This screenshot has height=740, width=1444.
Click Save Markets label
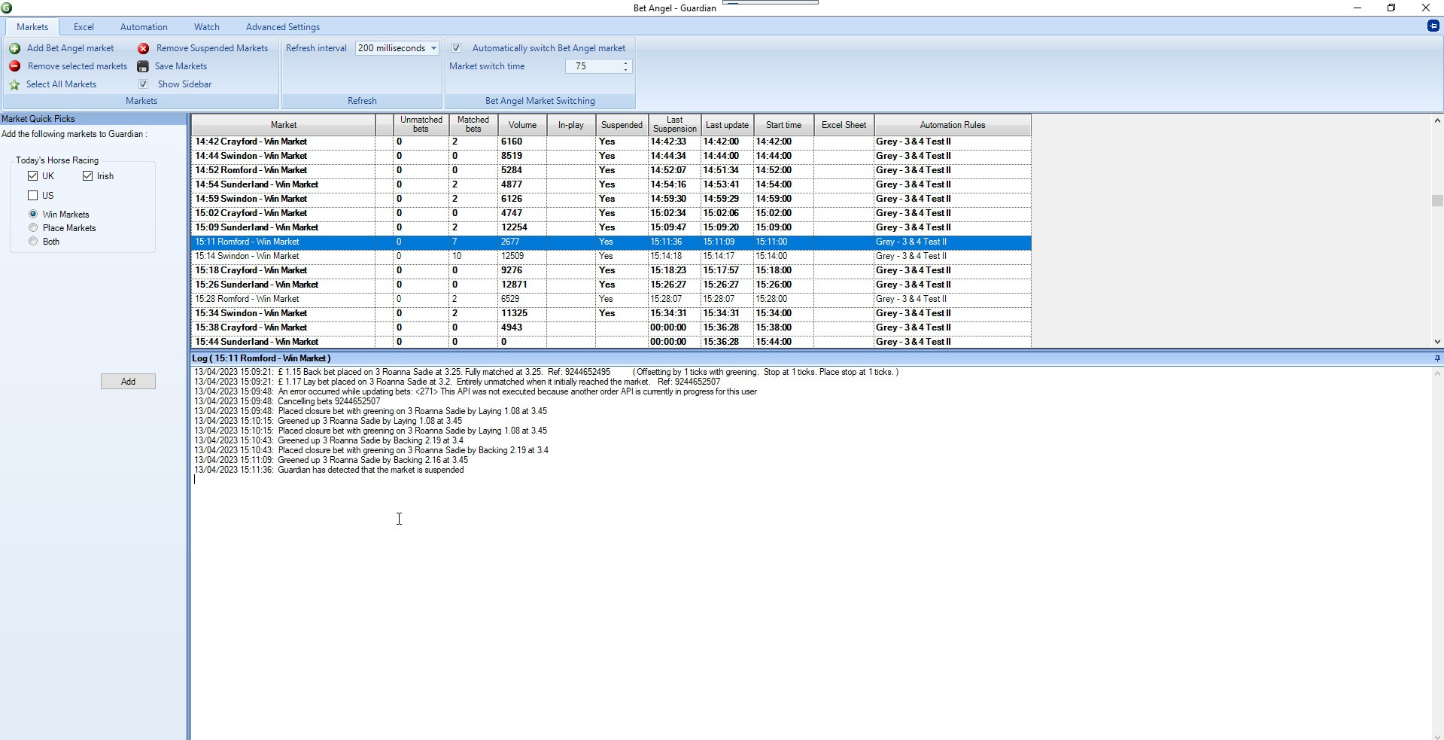pos(181,66)
